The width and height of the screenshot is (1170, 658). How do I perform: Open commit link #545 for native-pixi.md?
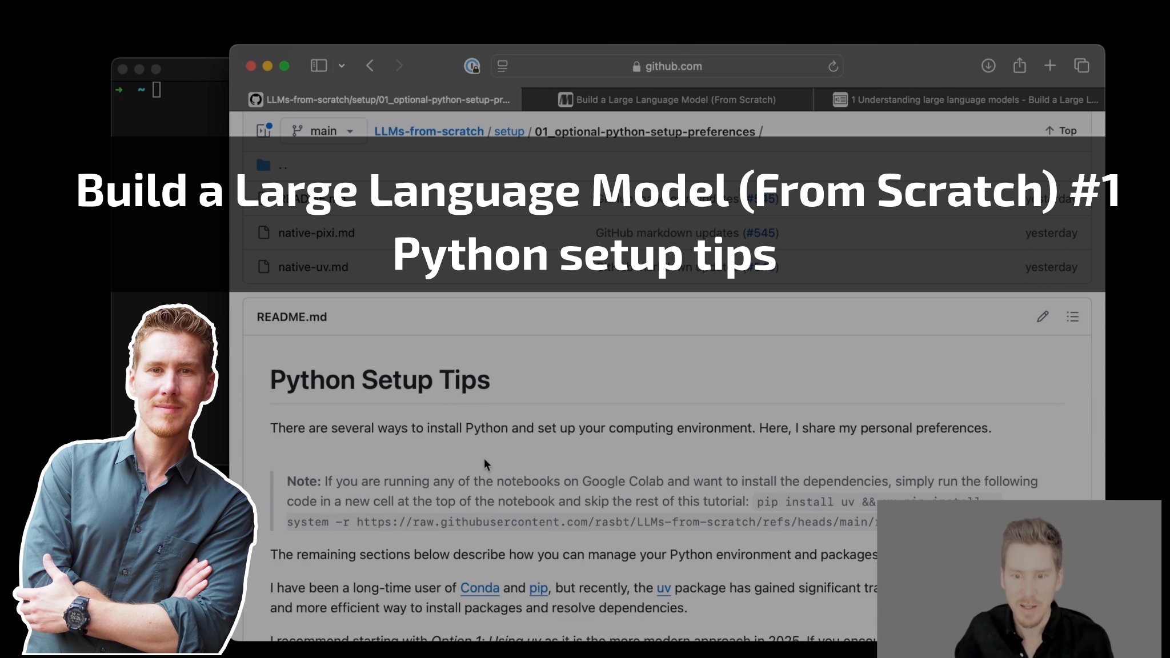(x=760, y=233)
